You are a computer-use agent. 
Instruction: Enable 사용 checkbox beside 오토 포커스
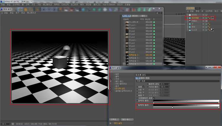pos(144,95)
